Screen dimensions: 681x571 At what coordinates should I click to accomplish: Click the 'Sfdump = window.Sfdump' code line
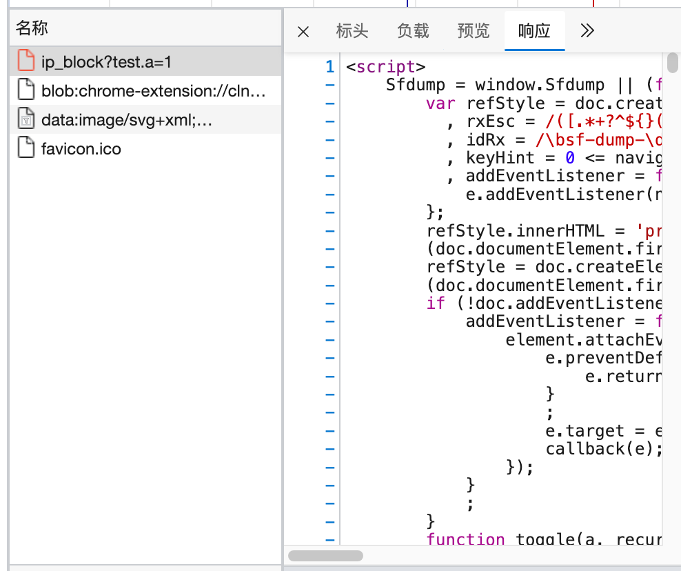click(x=524, y=85)
